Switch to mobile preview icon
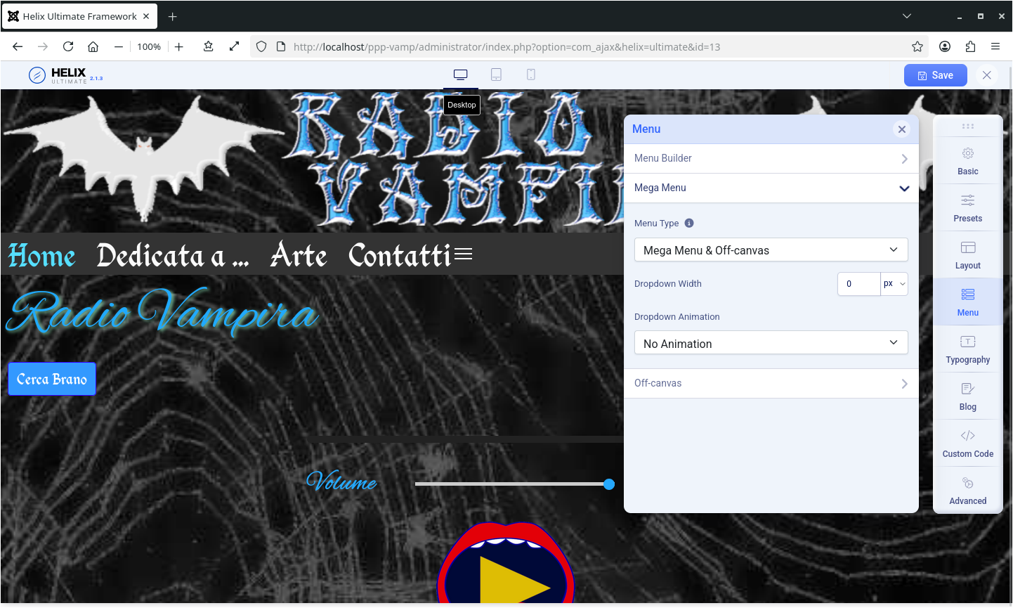 [531, 75]
